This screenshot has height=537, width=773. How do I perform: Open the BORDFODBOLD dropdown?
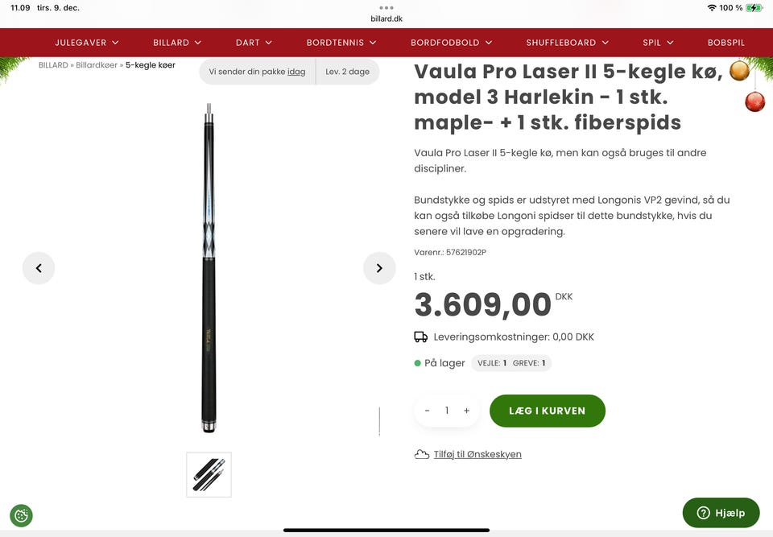click(x=451, y=43)
